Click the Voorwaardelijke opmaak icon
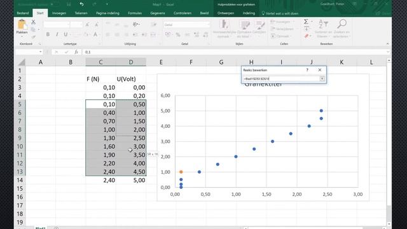The width and height of the screenshot is (407, 229). (x=224, y=25)
